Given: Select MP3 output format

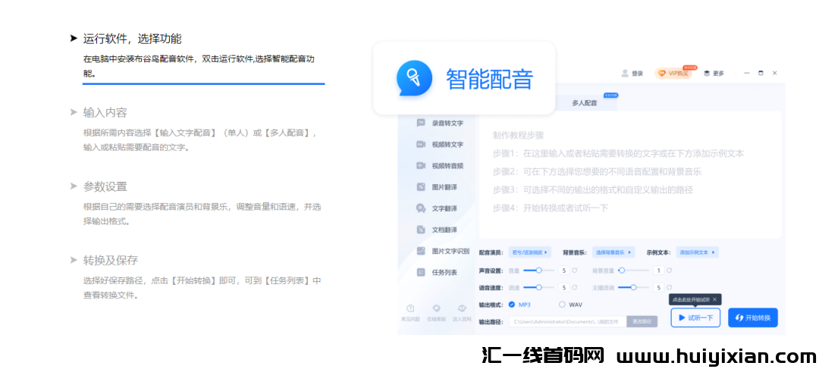Looking at the screenshot, I should tap(519, 305).
